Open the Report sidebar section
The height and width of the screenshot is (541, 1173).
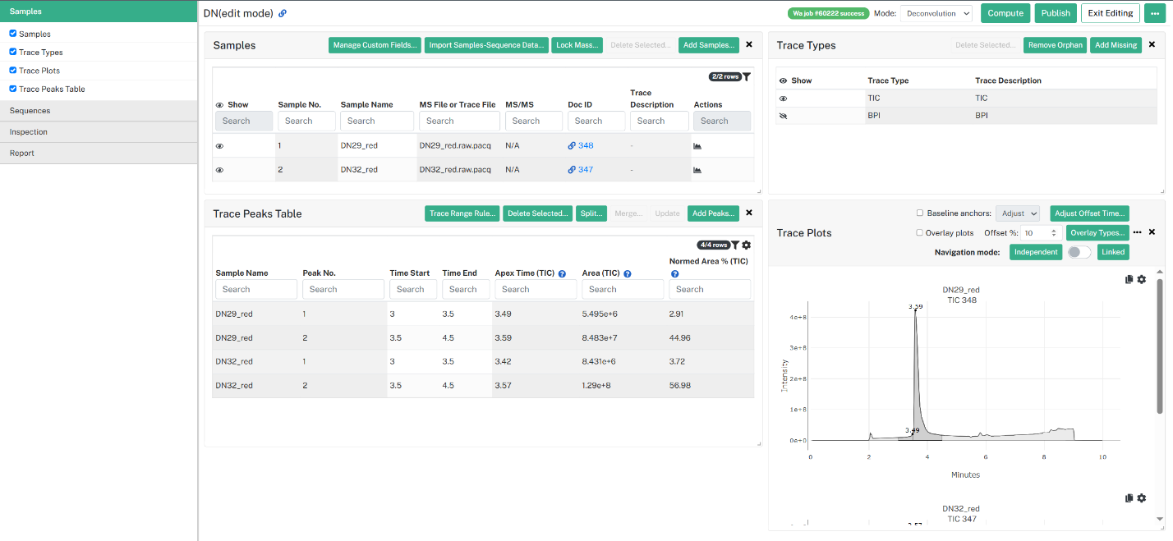[x=99, y=154]
